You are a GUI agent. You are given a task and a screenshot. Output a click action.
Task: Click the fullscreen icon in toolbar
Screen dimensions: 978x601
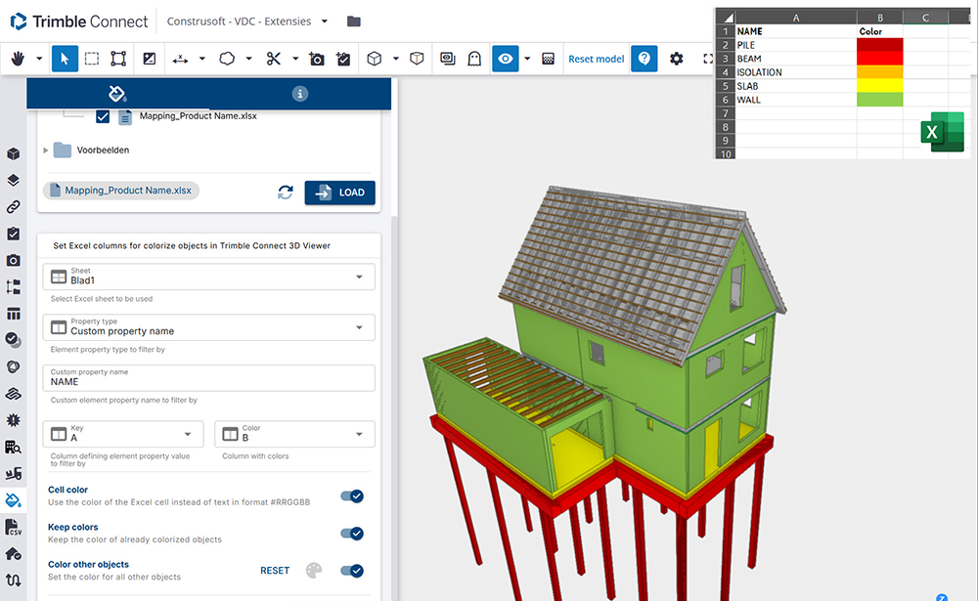[708, 59]
